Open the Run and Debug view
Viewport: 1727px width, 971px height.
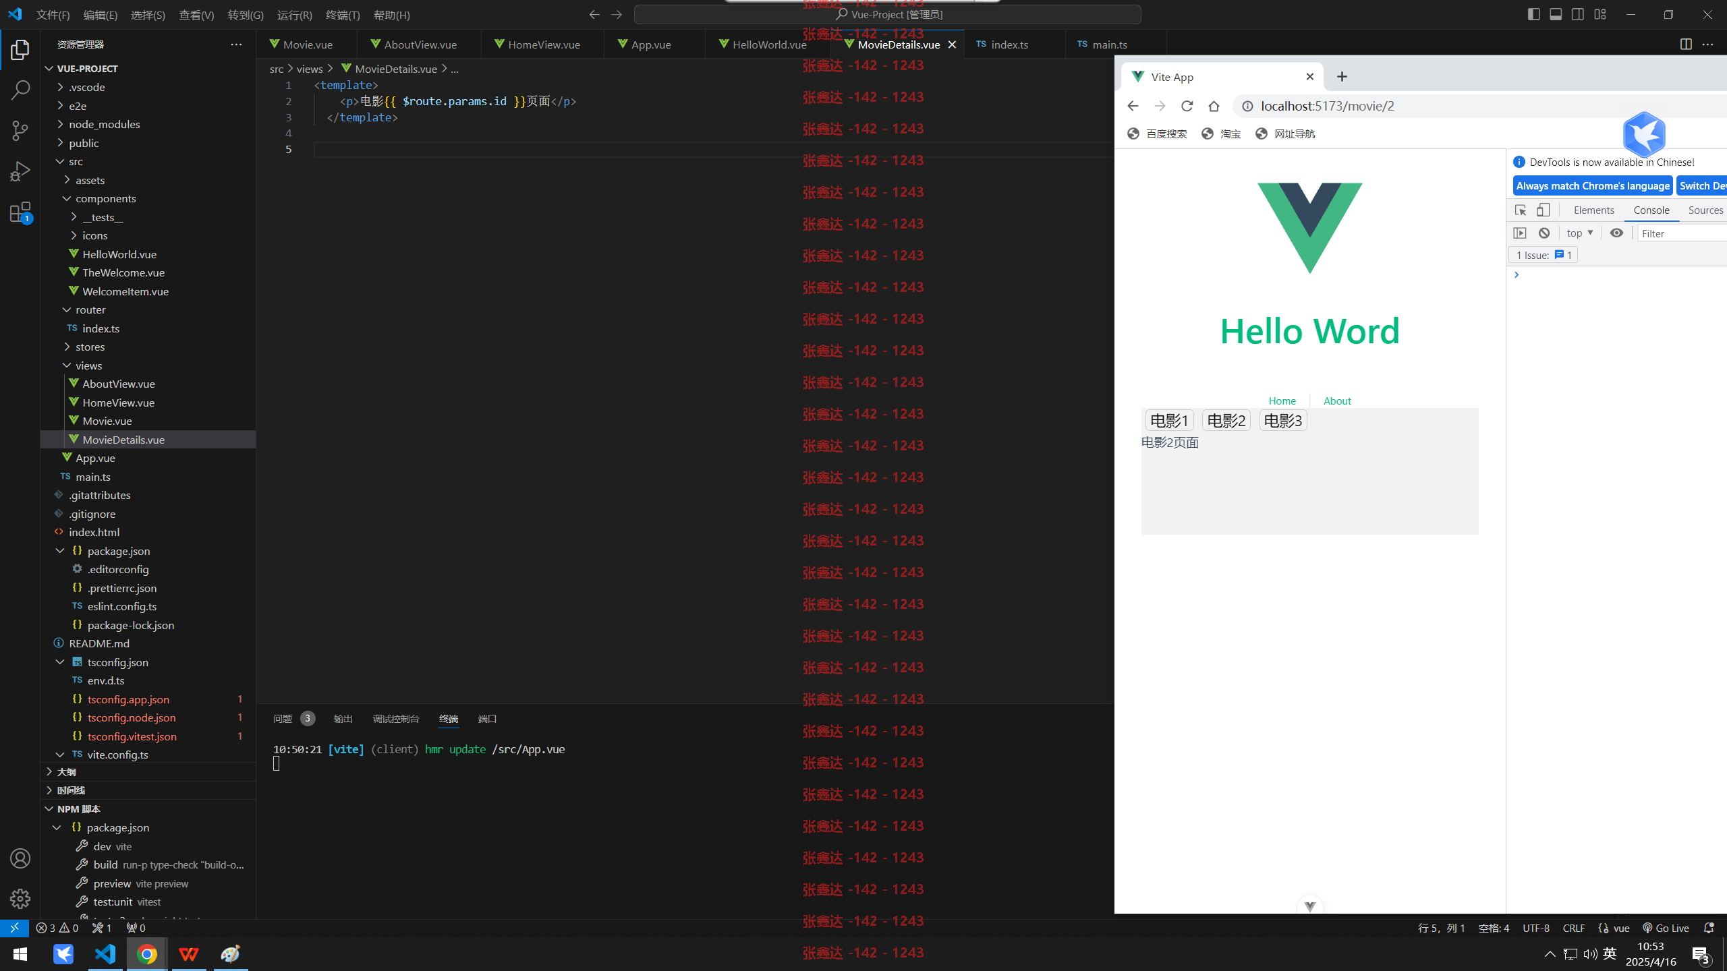click(20, 171)
